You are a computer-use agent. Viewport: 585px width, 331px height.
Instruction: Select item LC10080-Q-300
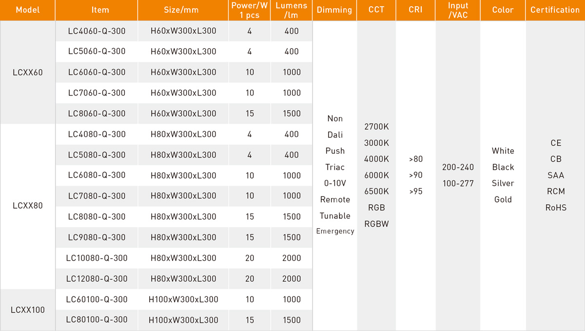(x=97, y=258)
